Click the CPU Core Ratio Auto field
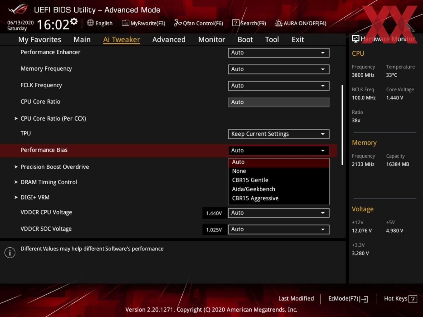 click(279, 102)
